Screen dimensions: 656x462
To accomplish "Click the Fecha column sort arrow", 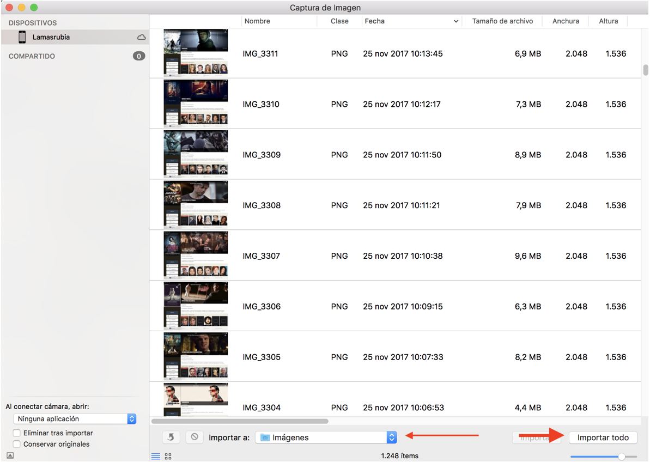I will pyautogui.click(x=456, y=21).
